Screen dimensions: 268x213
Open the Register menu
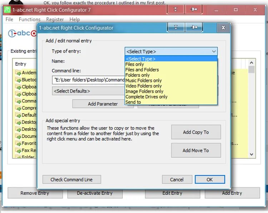[x=55, y=19]
